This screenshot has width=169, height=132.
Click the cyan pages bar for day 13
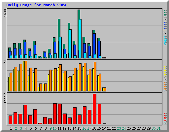(70, 44)
